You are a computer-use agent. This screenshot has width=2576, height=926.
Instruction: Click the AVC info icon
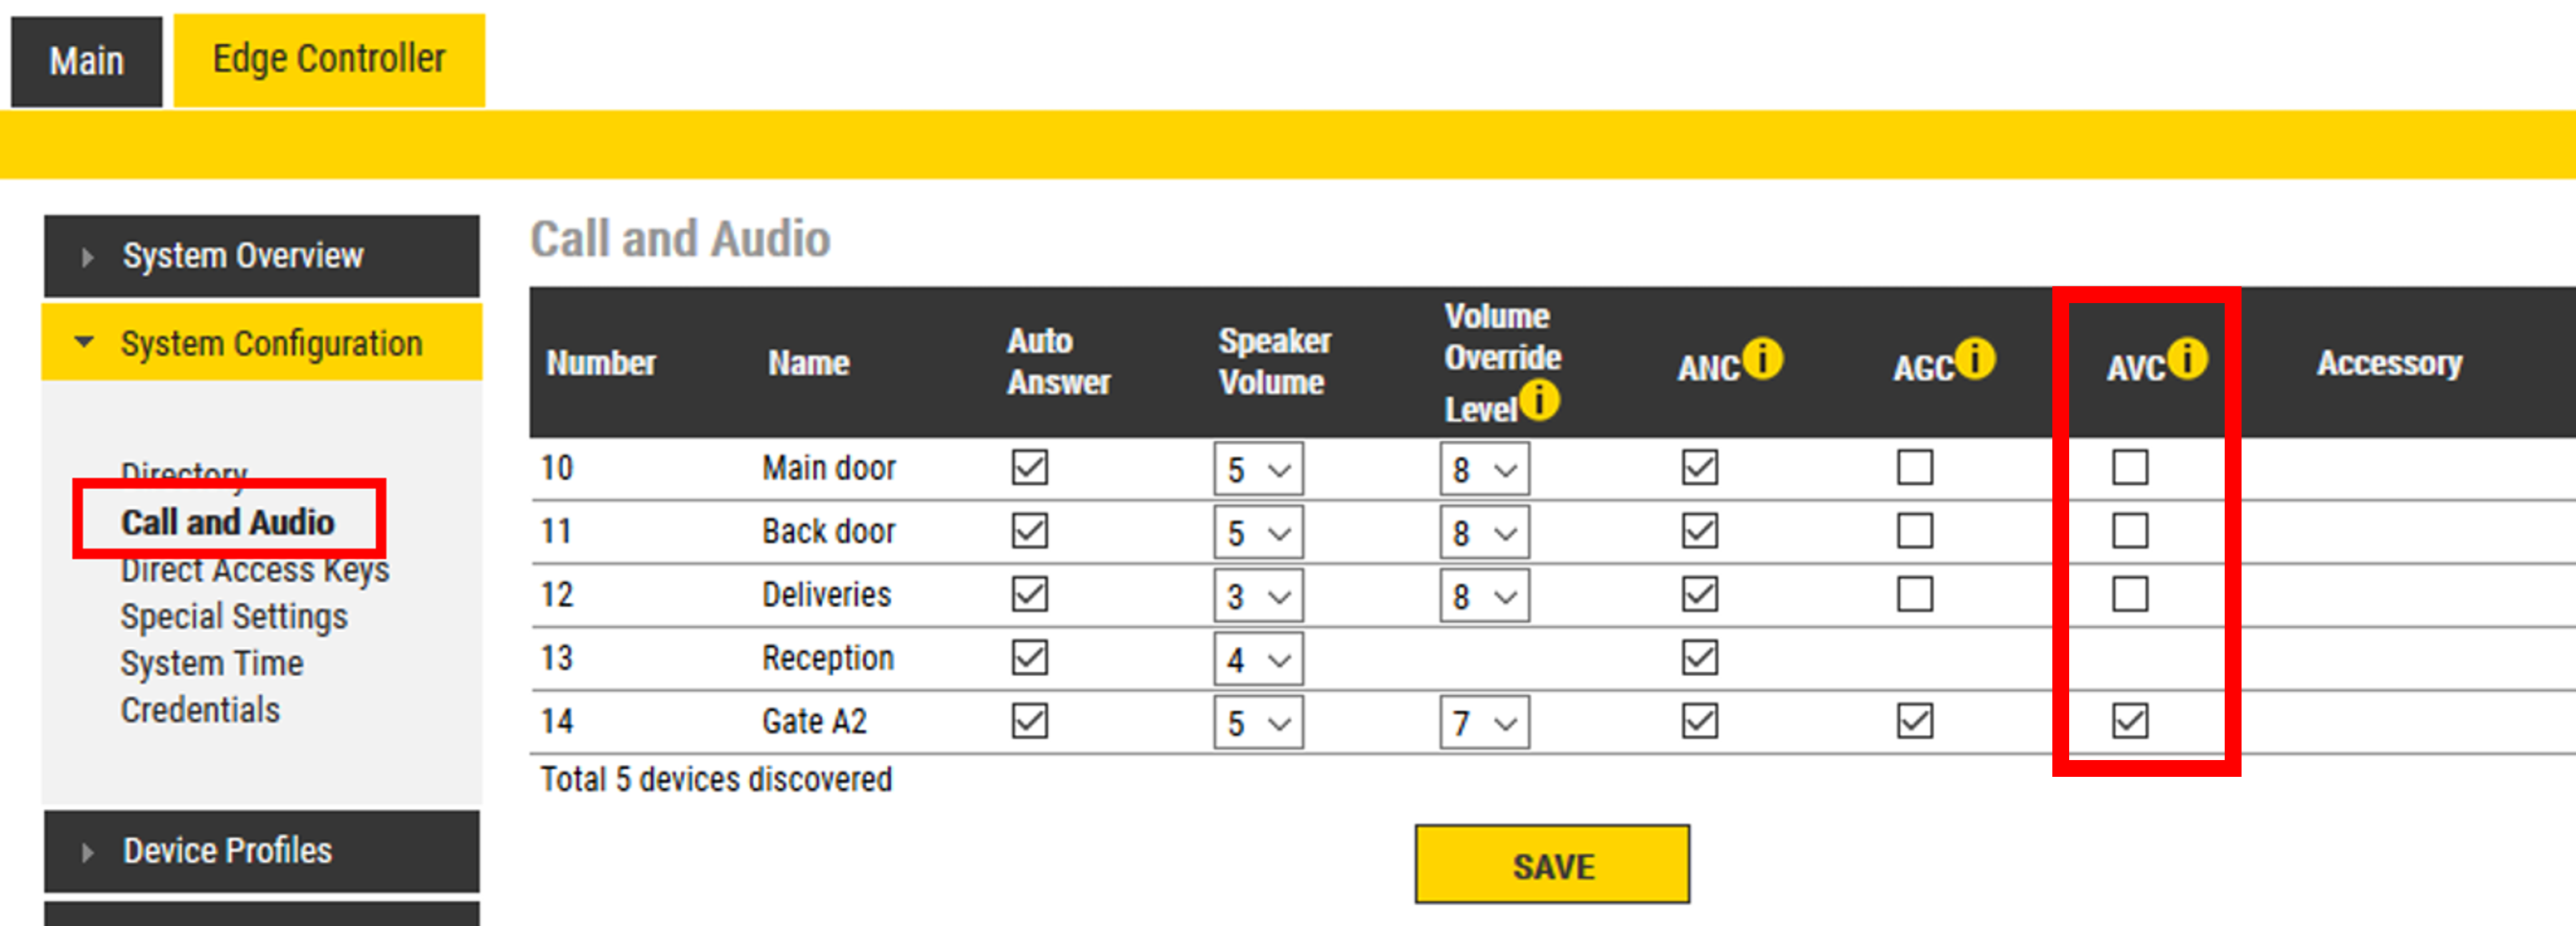click(2187, 359)
